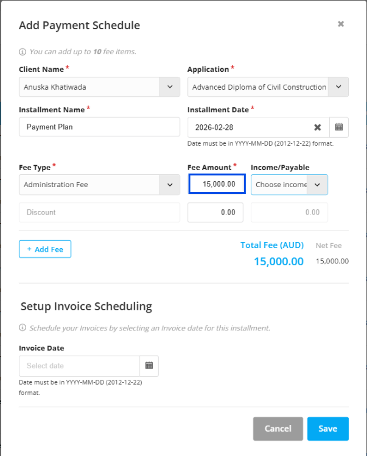Click the Discount label input field
The height and width of the screenshot is (456, 367).
click(99, 212)
